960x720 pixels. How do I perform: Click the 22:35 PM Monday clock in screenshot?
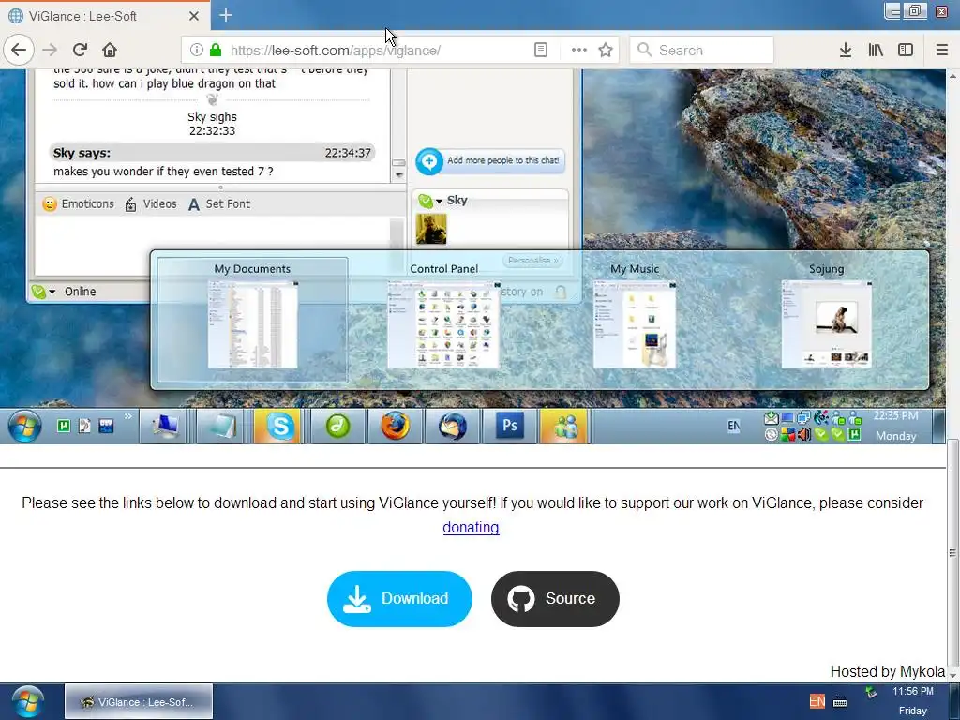coord(895,426)
